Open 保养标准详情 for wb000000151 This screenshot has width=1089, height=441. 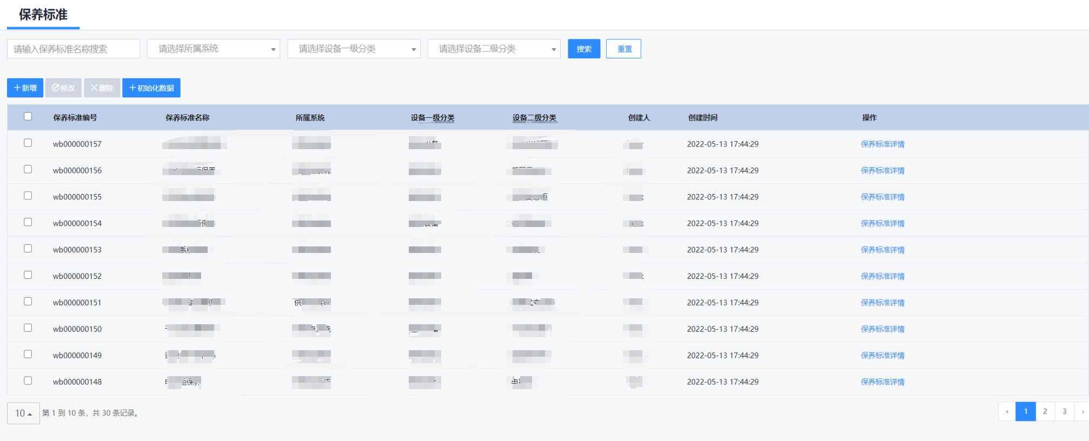882,303
